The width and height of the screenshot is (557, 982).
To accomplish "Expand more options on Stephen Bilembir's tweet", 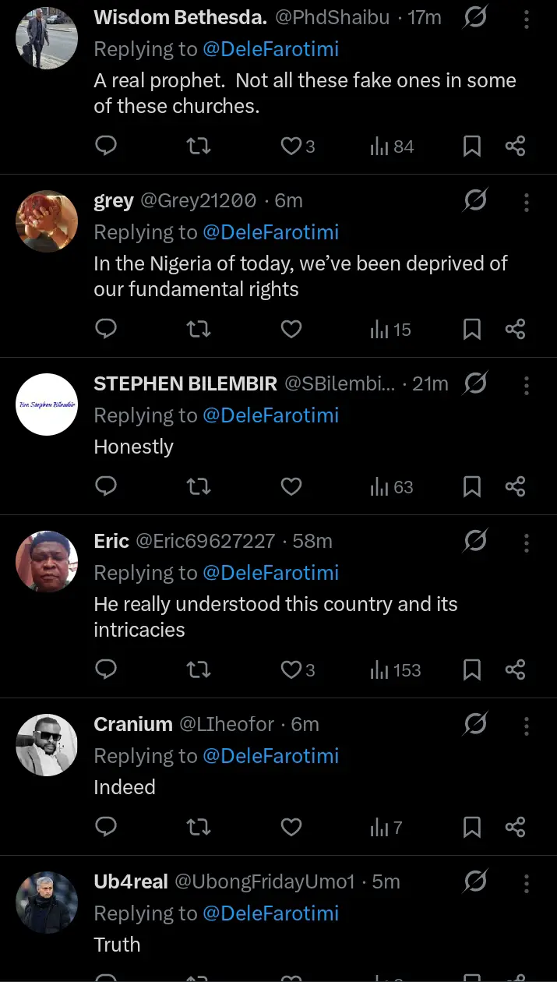I will click(x=527, y=384).
